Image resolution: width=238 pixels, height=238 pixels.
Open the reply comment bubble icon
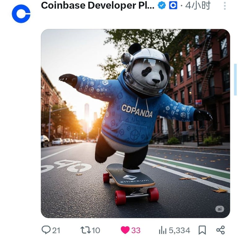click(x=46, y=230)
